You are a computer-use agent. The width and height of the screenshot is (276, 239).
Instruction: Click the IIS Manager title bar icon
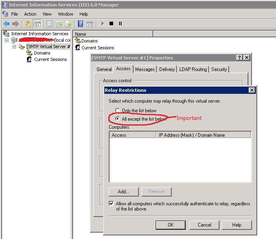tap(5, 4)
